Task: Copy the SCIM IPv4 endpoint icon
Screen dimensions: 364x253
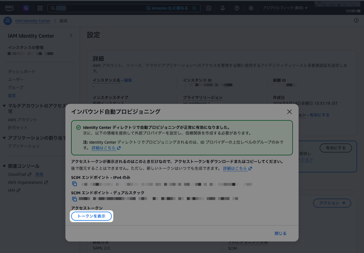Action: (75, 184)
